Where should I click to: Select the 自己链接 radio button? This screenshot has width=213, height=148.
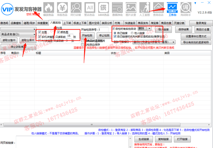point(115,33)
